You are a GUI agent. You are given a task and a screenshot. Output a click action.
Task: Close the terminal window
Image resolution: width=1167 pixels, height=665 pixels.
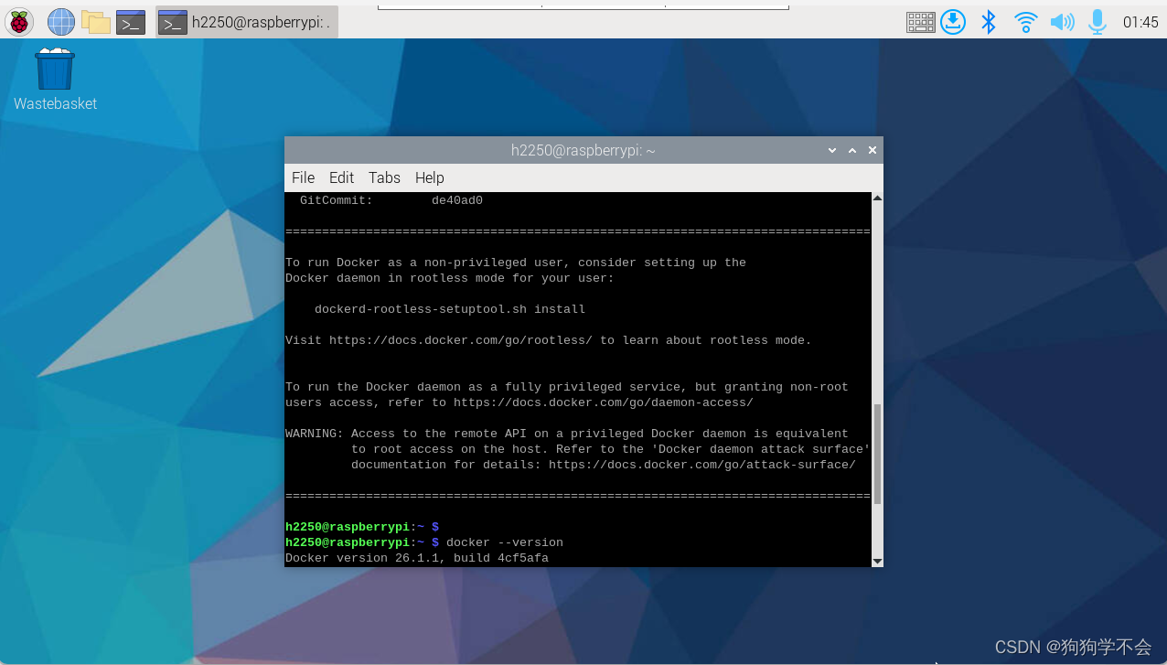(x=873, y=150)
